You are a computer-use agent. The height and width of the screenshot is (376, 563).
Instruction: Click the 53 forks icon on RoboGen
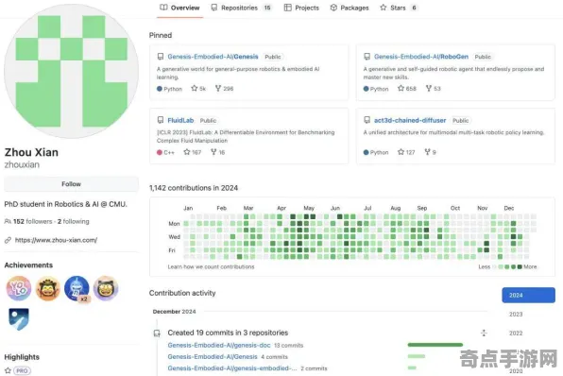click(428, 89)
